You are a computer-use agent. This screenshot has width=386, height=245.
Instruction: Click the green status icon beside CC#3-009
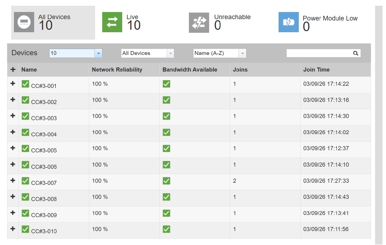click(x=25, y=213)
